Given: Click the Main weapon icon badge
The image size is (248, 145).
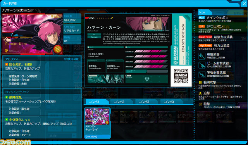Looking at the screenshot, I should [x=201, y=18].
